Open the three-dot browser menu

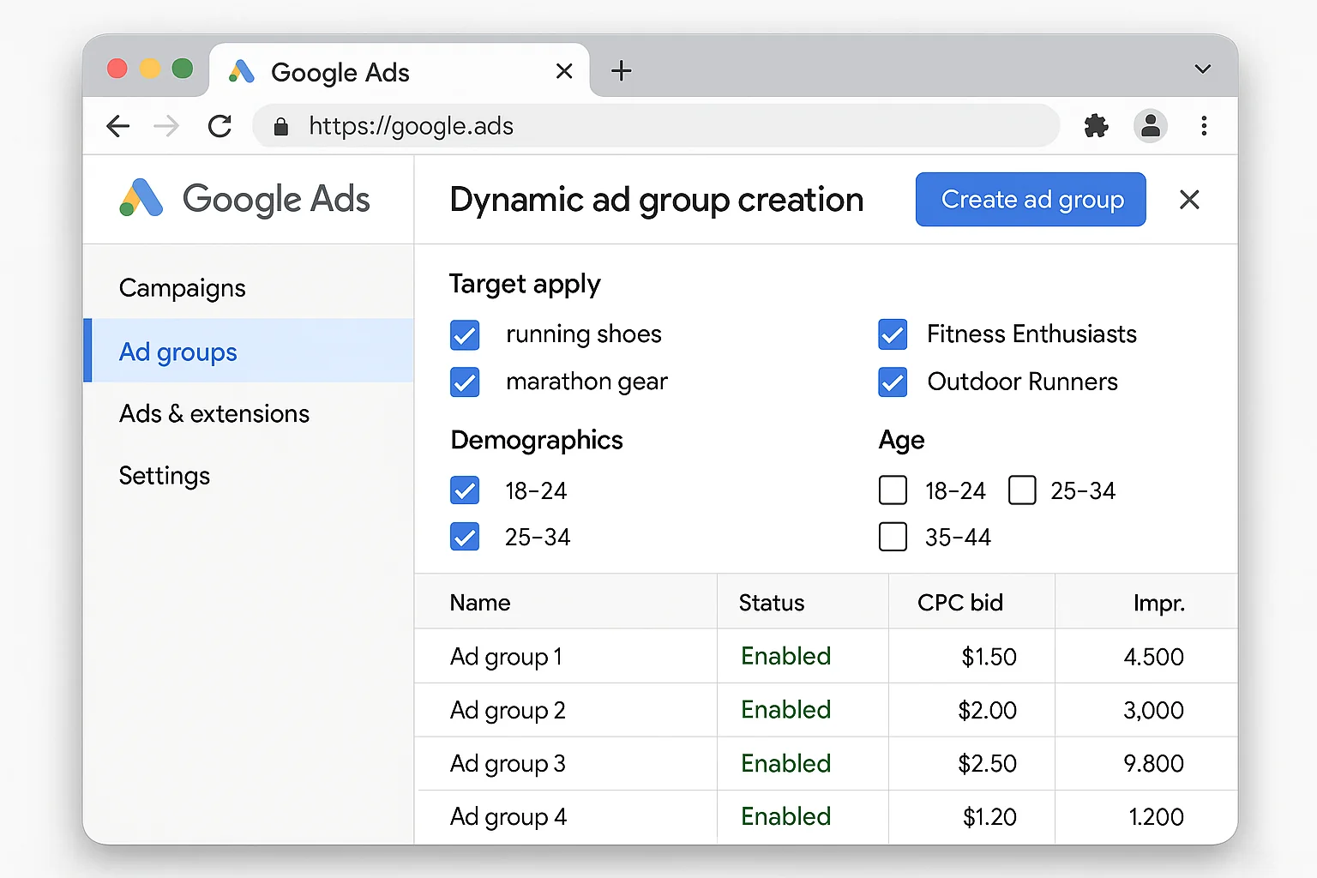click(x=1204, y=126)
